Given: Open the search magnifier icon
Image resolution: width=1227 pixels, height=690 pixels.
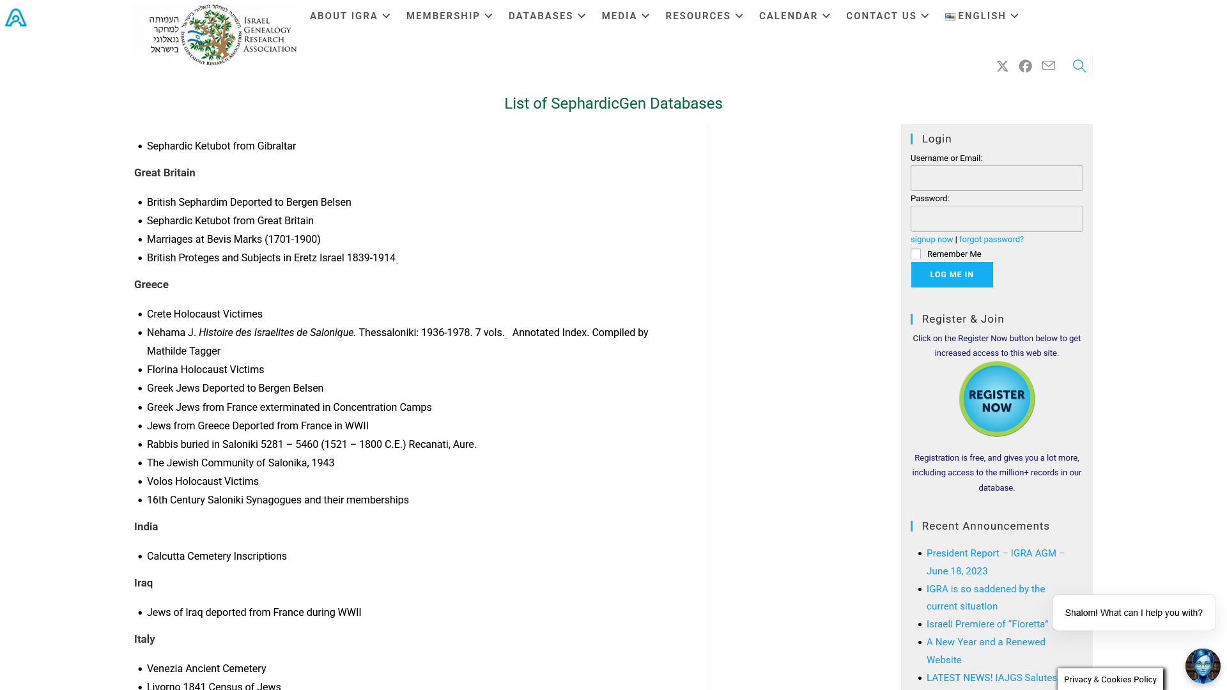Looking at the screenshot, I should pyautogui.click(x=1079, y=66).
